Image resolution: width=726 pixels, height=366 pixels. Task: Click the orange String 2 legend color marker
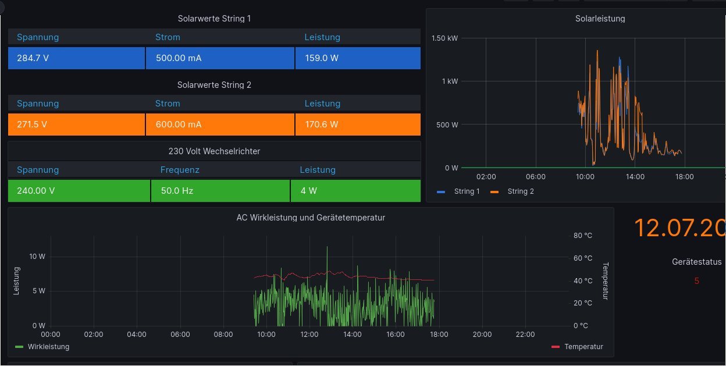pos(494,191)
